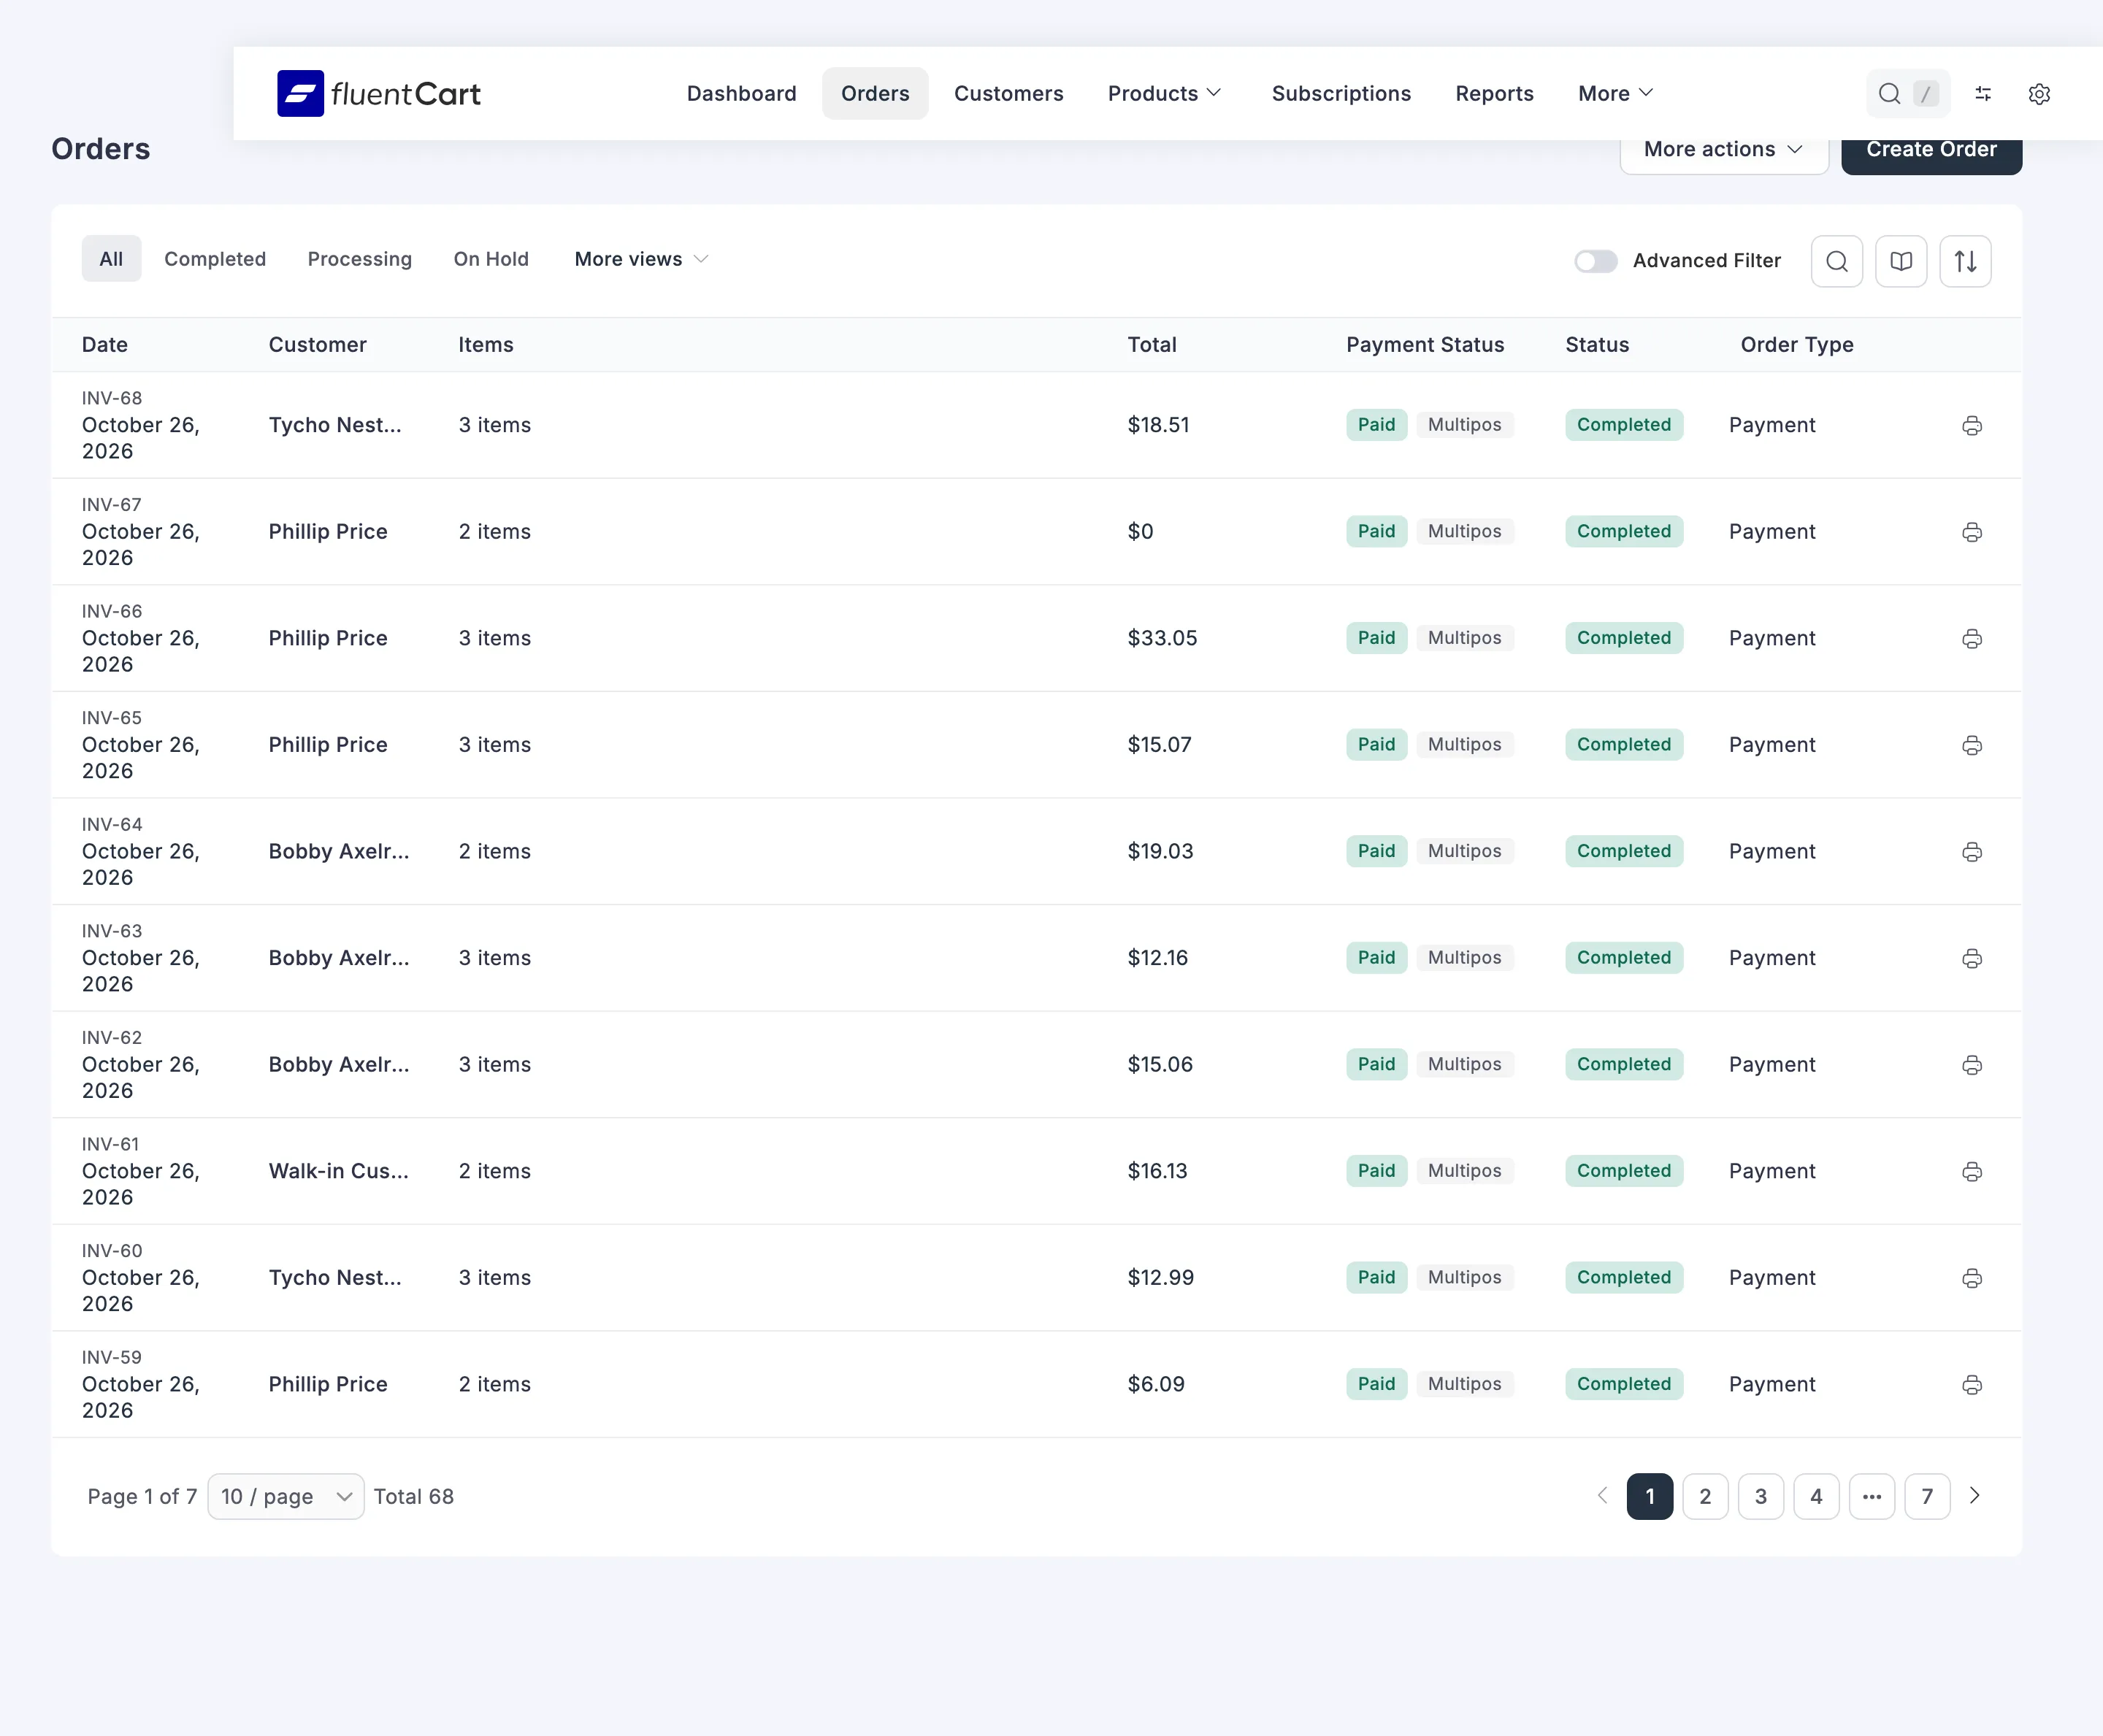
Task: Click the Order Type column header
Action: click(1796, 345)
